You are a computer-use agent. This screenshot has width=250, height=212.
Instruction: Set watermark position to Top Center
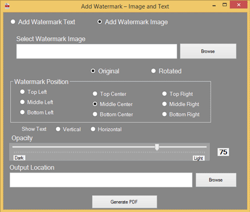click(x=109, y=94)
